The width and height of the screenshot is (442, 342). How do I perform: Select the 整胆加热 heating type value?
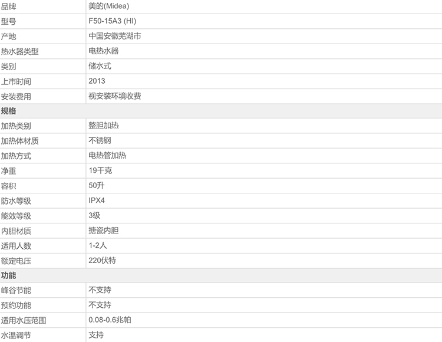103,126
